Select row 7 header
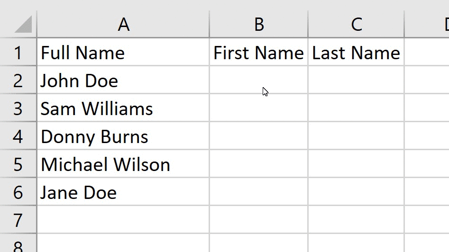449x252 pixels. pos(18,220)
